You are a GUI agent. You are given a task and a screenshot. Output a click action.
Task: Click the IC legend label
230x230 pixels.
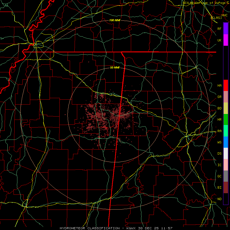pyautogui.click(x=219, y=165)
